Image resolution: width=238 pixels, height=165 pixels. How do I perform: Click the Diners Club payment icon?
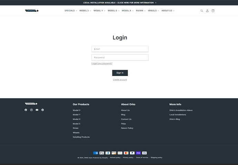pos(108,153)
